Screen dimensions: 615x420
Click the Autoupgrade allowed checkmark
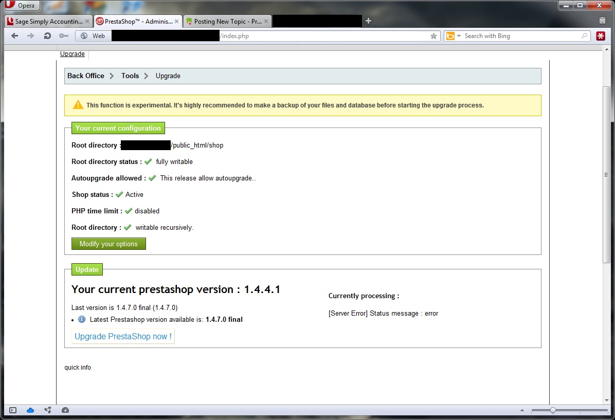coord(153,178)
